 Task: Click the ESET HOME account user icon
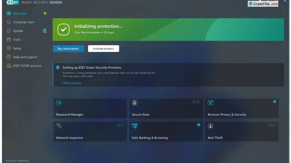point(9,66)
